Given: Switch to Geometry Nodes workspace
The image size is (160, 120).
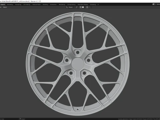Looking at the screenshot, I should point(83,5).
